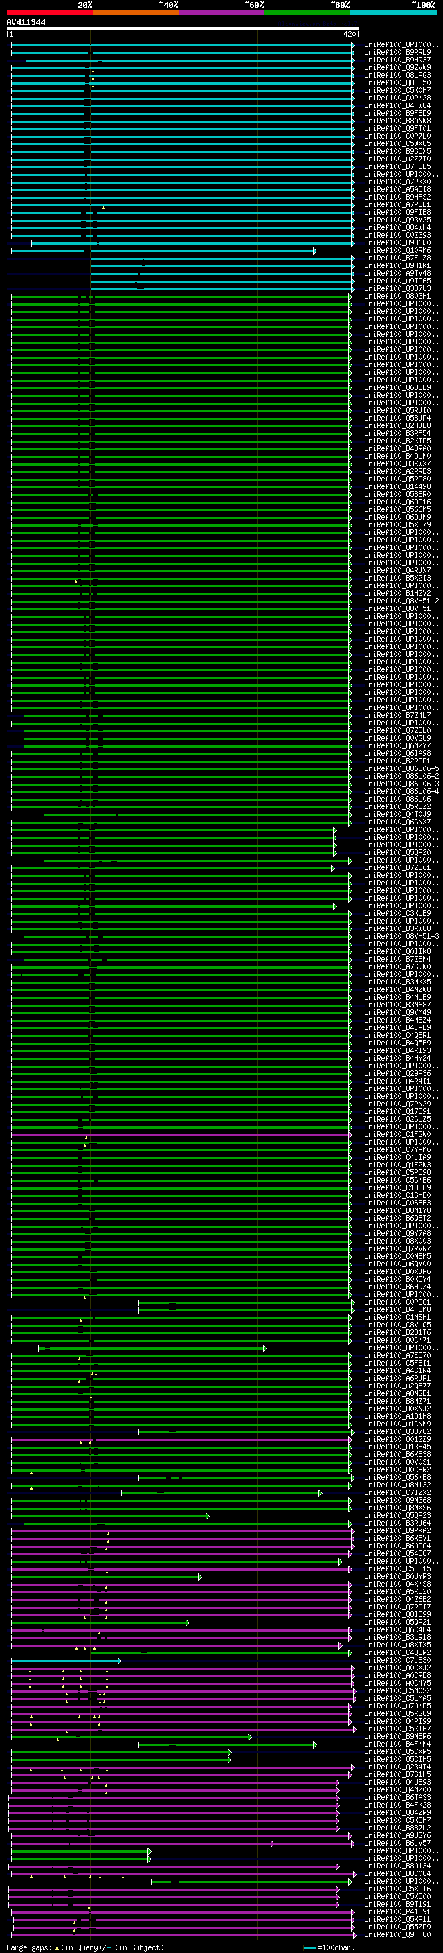Select the UniRef100_B4FWC4 label
The width and height of the screenshot is (443, 1953).
click(397, 105)
